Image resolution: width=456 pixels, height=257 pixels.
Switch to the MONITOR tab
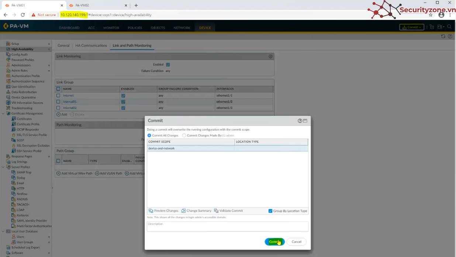(x=111, y=28)
